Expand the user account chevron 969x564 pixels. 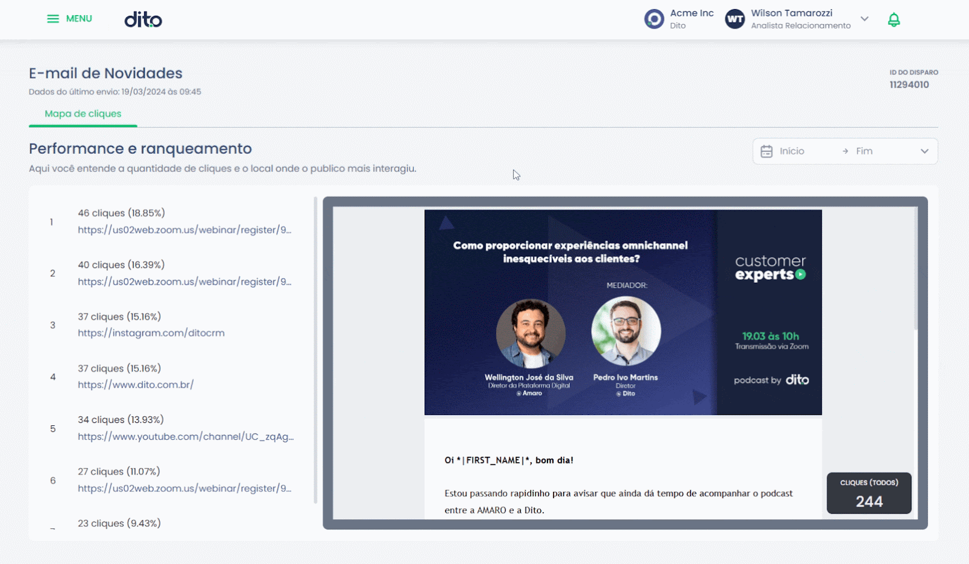coord(864,19)
